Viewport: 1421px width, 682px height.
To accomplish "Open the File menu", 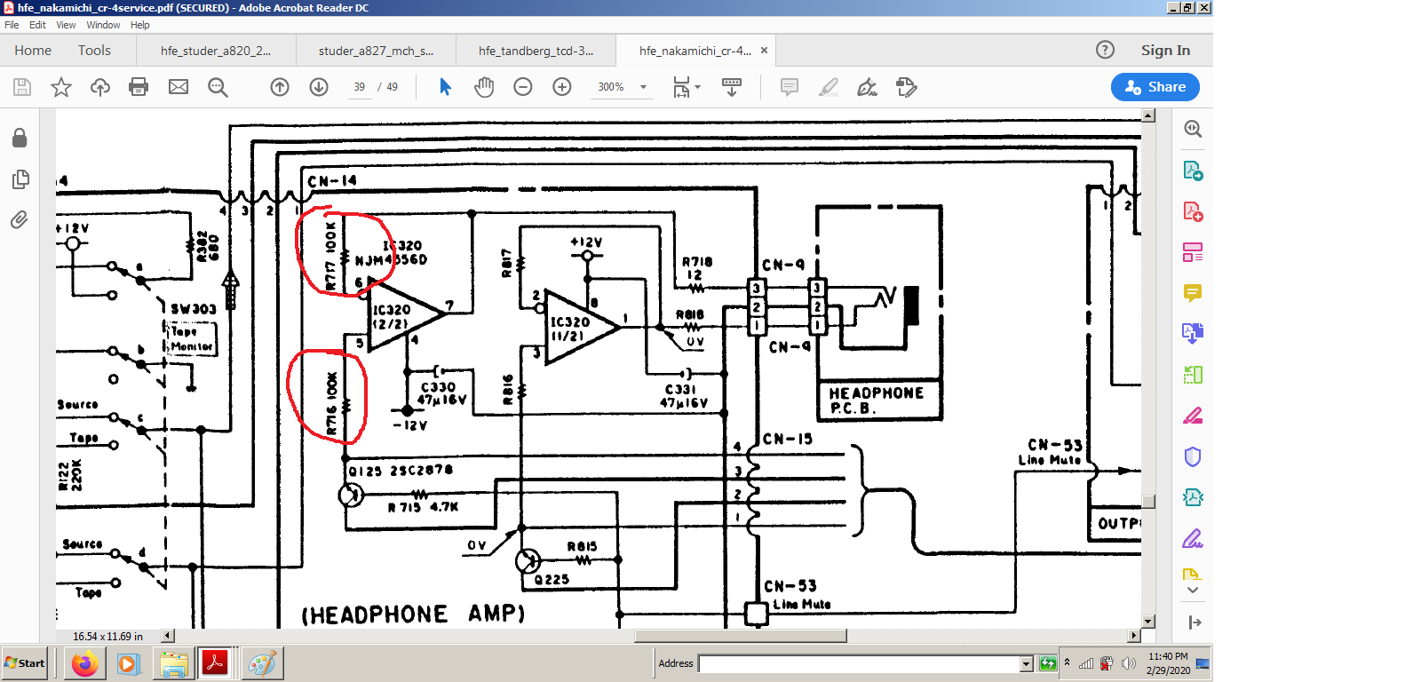I will pyautogui.click(x=12, y=25).
